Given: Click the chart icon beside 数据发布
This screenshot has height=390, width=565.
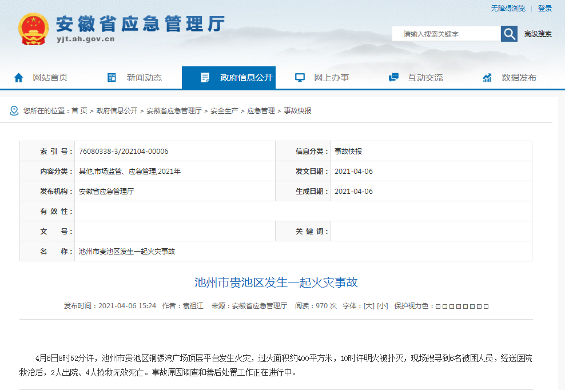Looking at the screenshot, I should click(x=487, y=78).
